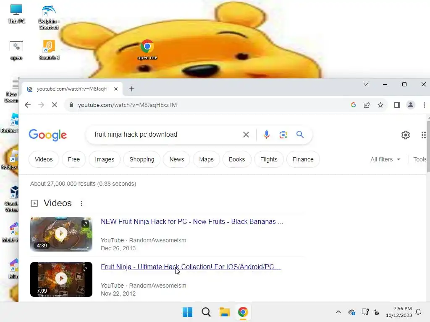Open 'NEW Fruit Ninja Hack for PC' link
Viewport: 430px width, 322px height.
pyautogui.click(x=192, y=221)
